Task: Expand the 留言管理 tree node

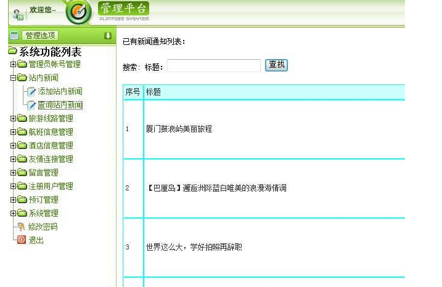Action: pos(13,172)
